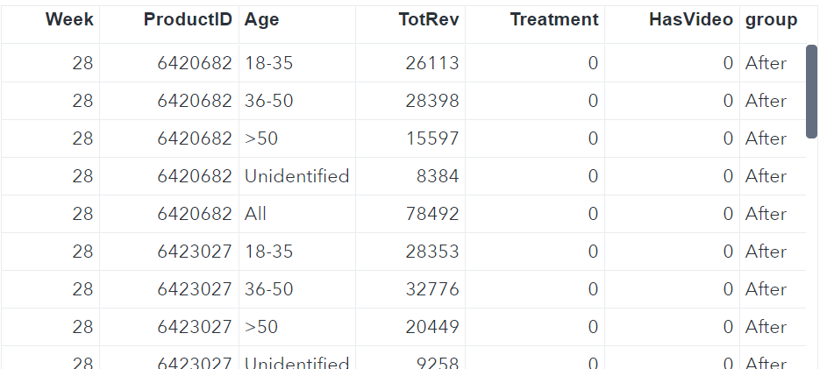
Task: Click the Age cell labeled All
Action: pos(256,214)
